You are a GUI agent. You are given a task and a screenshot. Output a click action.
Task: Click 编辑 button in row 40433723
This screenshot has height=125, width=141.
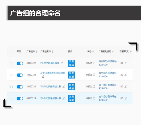tap(71, 77)
